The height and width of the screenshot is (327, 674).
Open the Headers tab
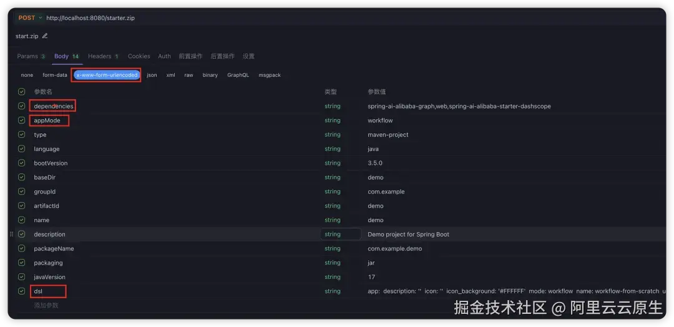103,56
